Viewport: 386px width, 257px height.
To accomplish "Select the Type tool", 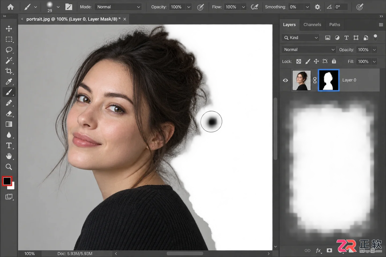I will coord(9,145).
